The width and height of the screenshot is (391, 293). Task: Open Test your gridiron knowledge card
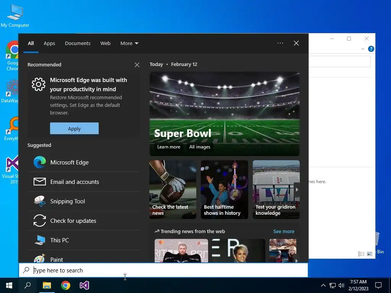pyautogui.click(x=276, y=190)
